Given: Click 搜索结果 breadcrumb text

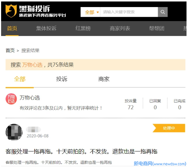Looking at the screenshot, I should [x=30, y=50].
